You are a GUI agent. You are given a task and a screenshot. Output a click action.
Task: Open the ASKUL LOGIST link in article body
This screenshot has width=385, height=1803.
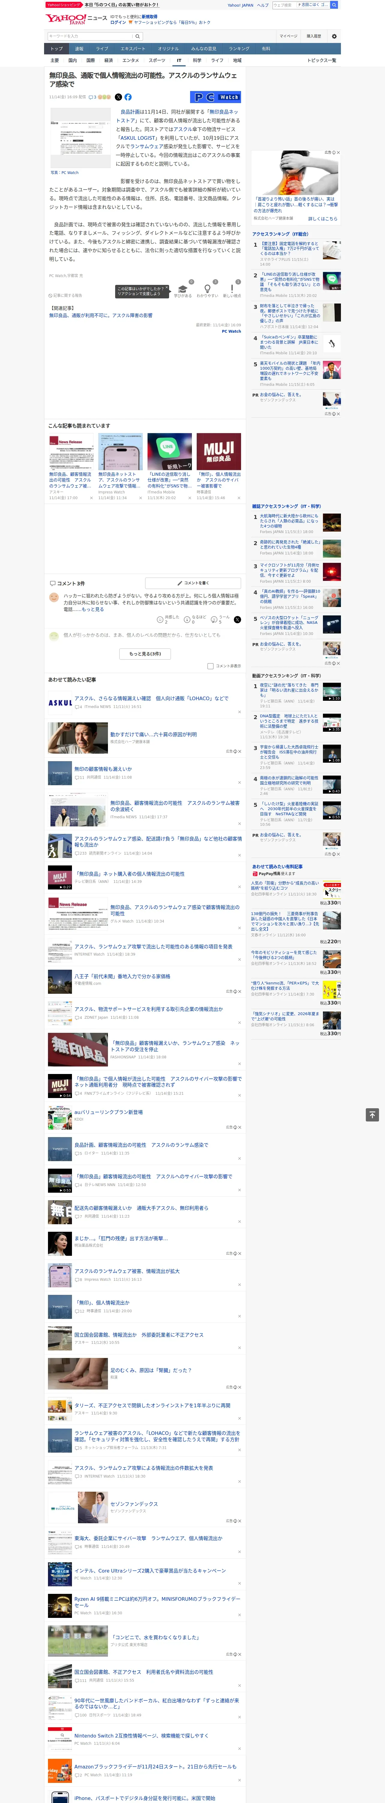pos(138,138)
